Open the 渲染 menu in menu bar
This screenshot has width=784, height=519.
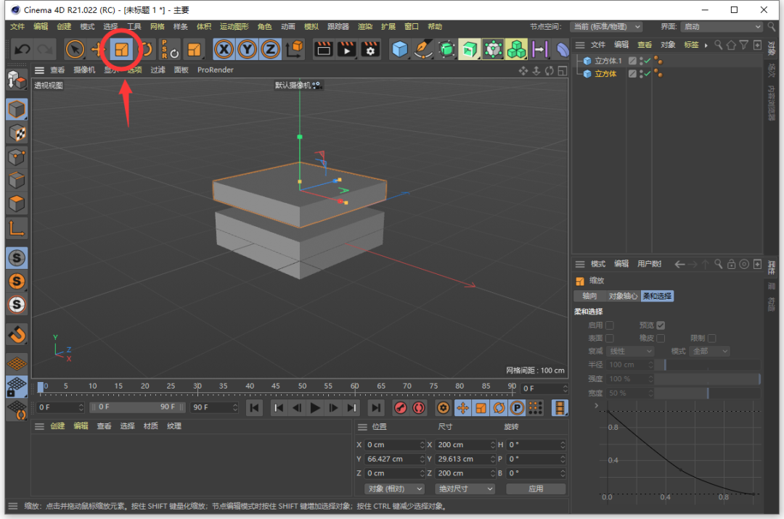(x=364, y=27)
